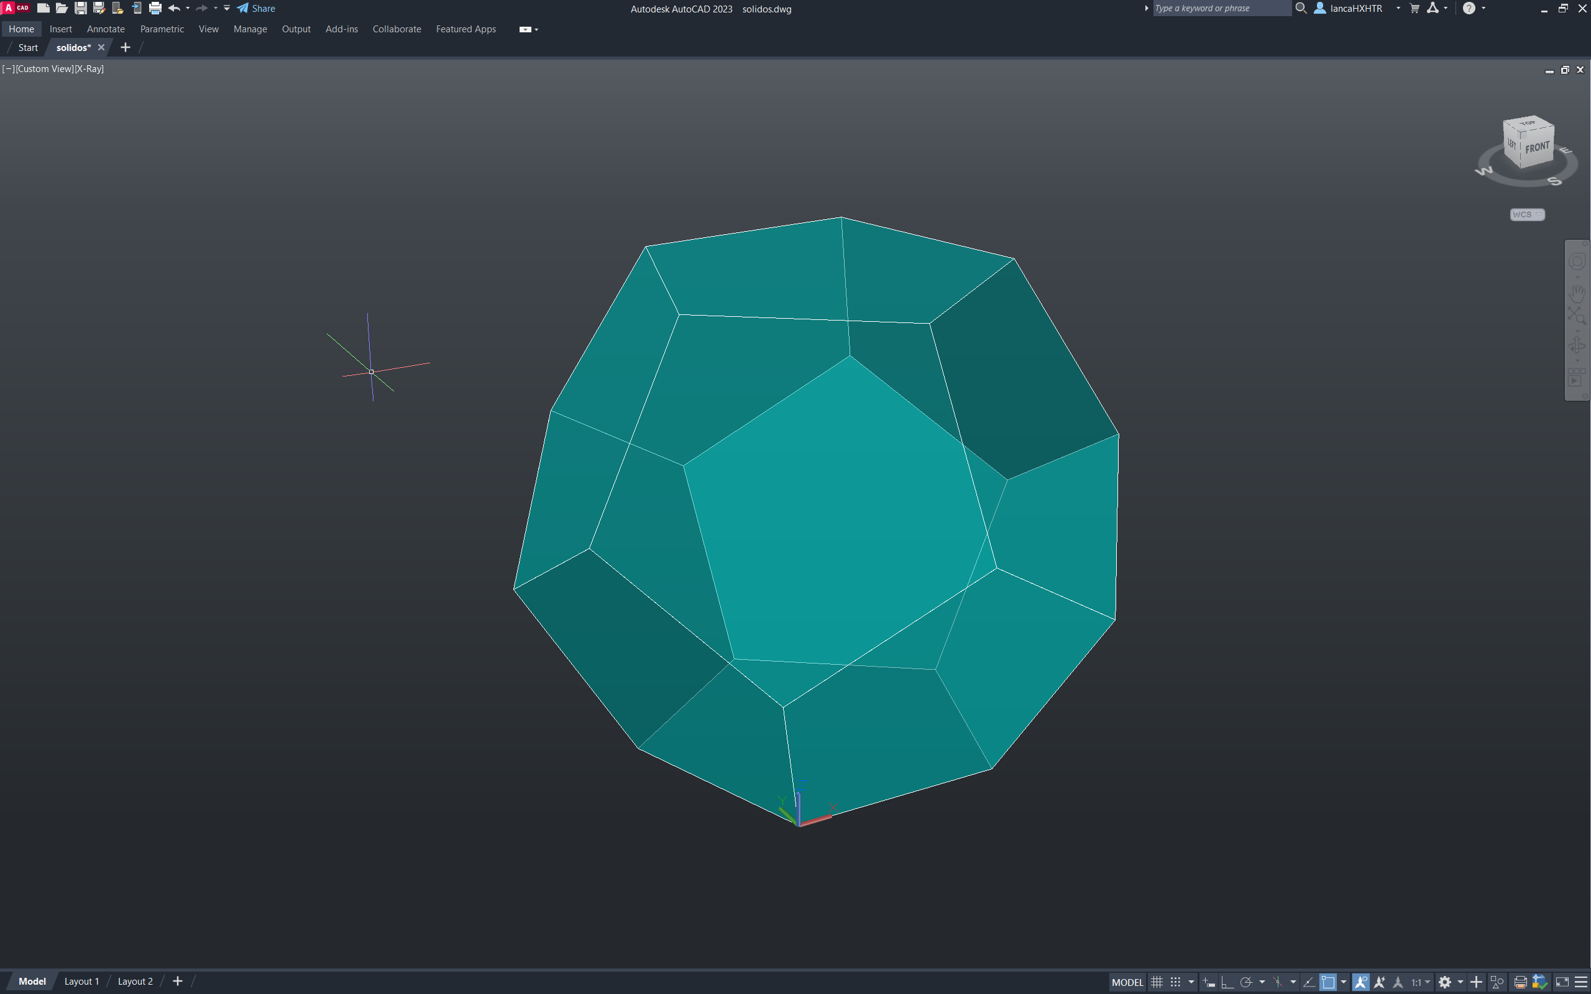Toggle the drawing grid display
This screenshot has width=1591, height=994.
click(x=1157, y=982)
